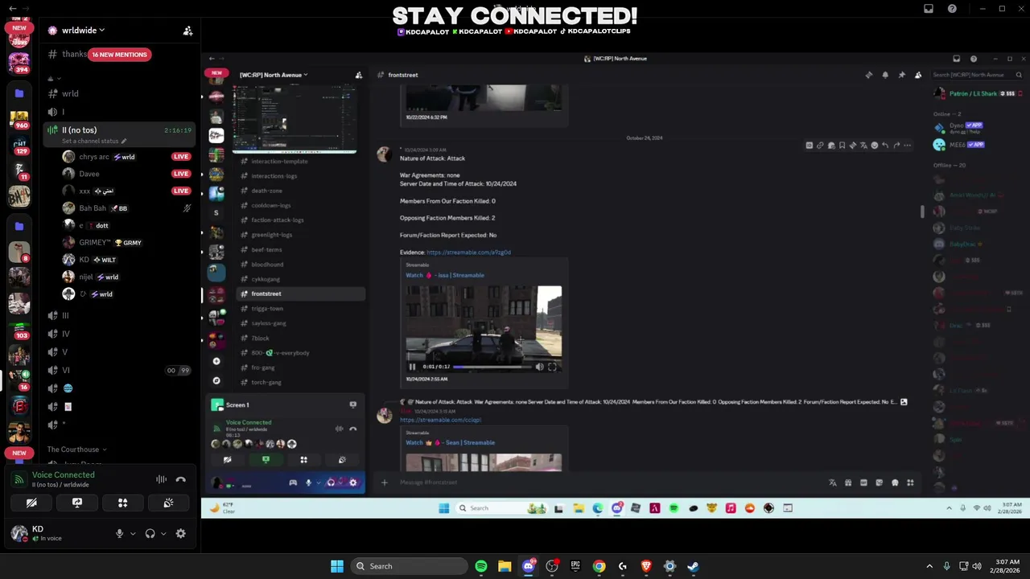Screen dimensions: 1030x579
Task: Open GIF picker in streamed chat bar
Action: [863, 482]
